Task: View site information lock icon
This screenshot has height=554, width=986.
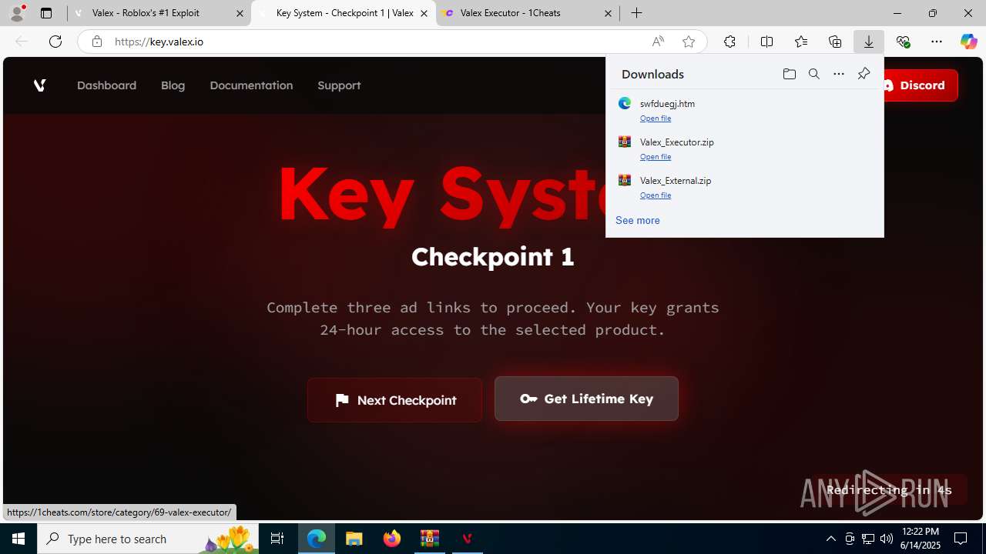Action: [x=96, y=42]
